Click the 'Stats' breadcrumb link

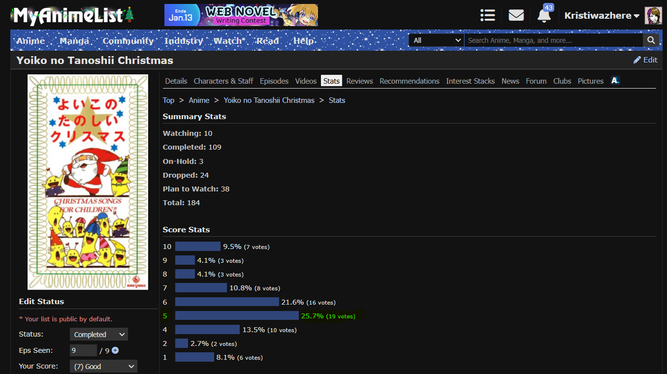point(337,100)
